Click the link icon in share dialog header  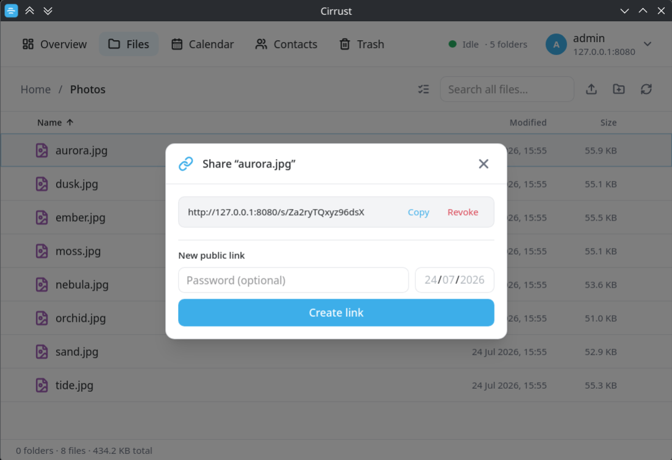[x=185, y=164]
